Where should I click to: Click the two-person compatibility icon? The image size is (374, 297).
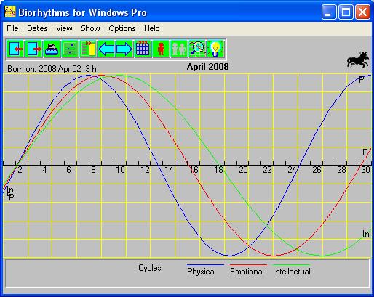[179, 49]
